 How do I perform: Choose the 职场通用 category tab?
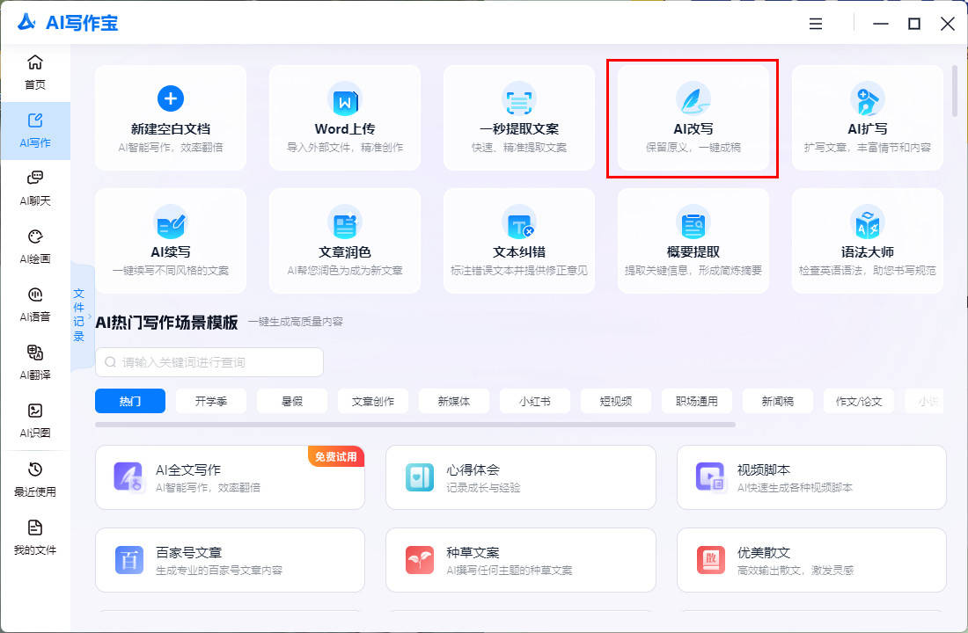(695, 401)
